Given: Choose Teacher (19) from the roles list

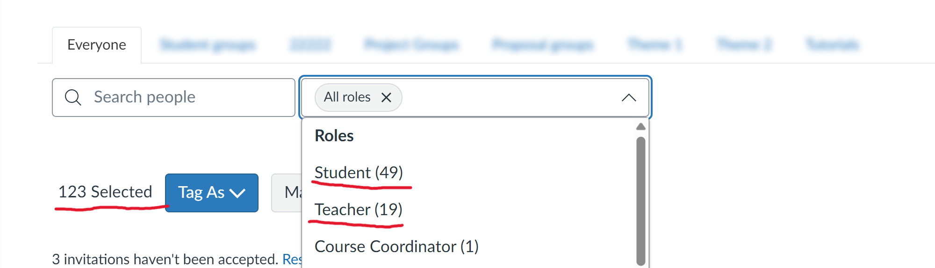Looking at the screenshot, I should (358, 210).
